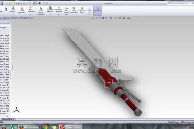Start a New Motion Study

coord(66,11)
